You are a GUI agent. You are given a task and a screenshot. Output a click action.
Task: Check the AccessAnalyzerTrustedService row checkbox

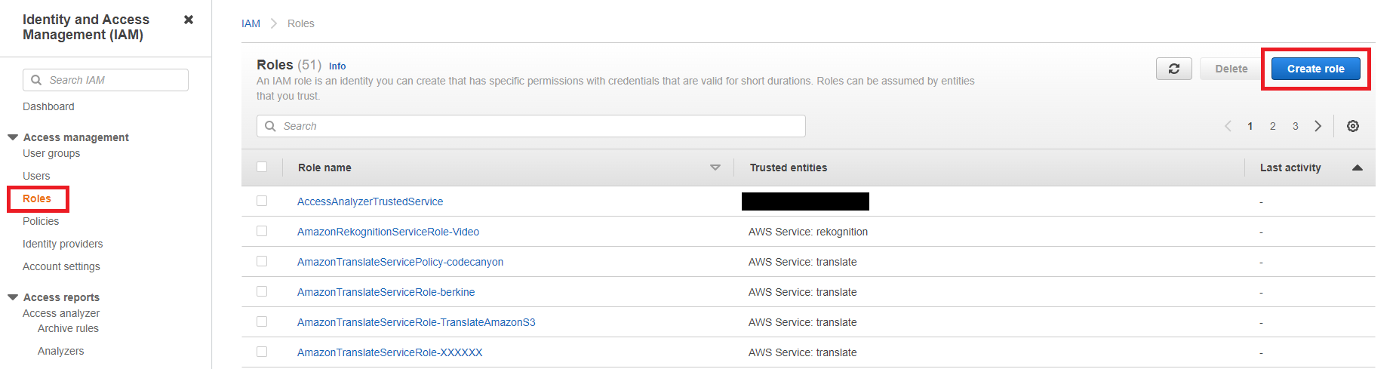click(x=262, y=201)
